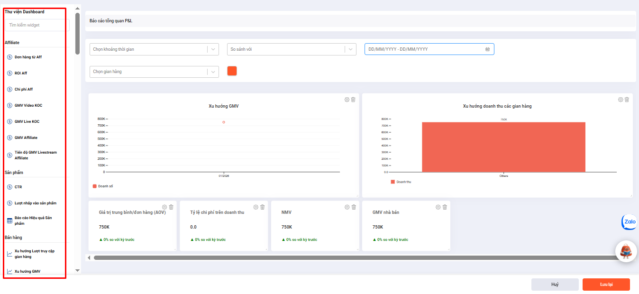Delete Tỷ lệ chi phí trên doanh thu widget
The width and height of the screenshot is (639, 294).
[x=262, y=207]
